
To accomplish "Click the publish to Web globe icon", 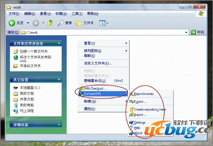I will pyautogui.click(x=16, y=58).
